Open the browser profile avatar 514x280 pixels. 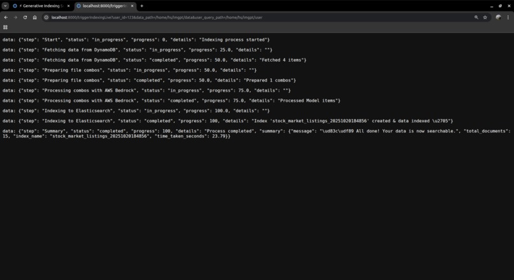coord(498,17)
